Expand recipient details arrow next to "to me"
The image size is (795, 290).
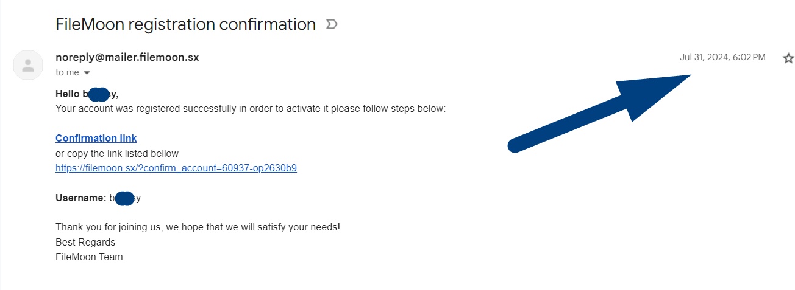(87, 73)
